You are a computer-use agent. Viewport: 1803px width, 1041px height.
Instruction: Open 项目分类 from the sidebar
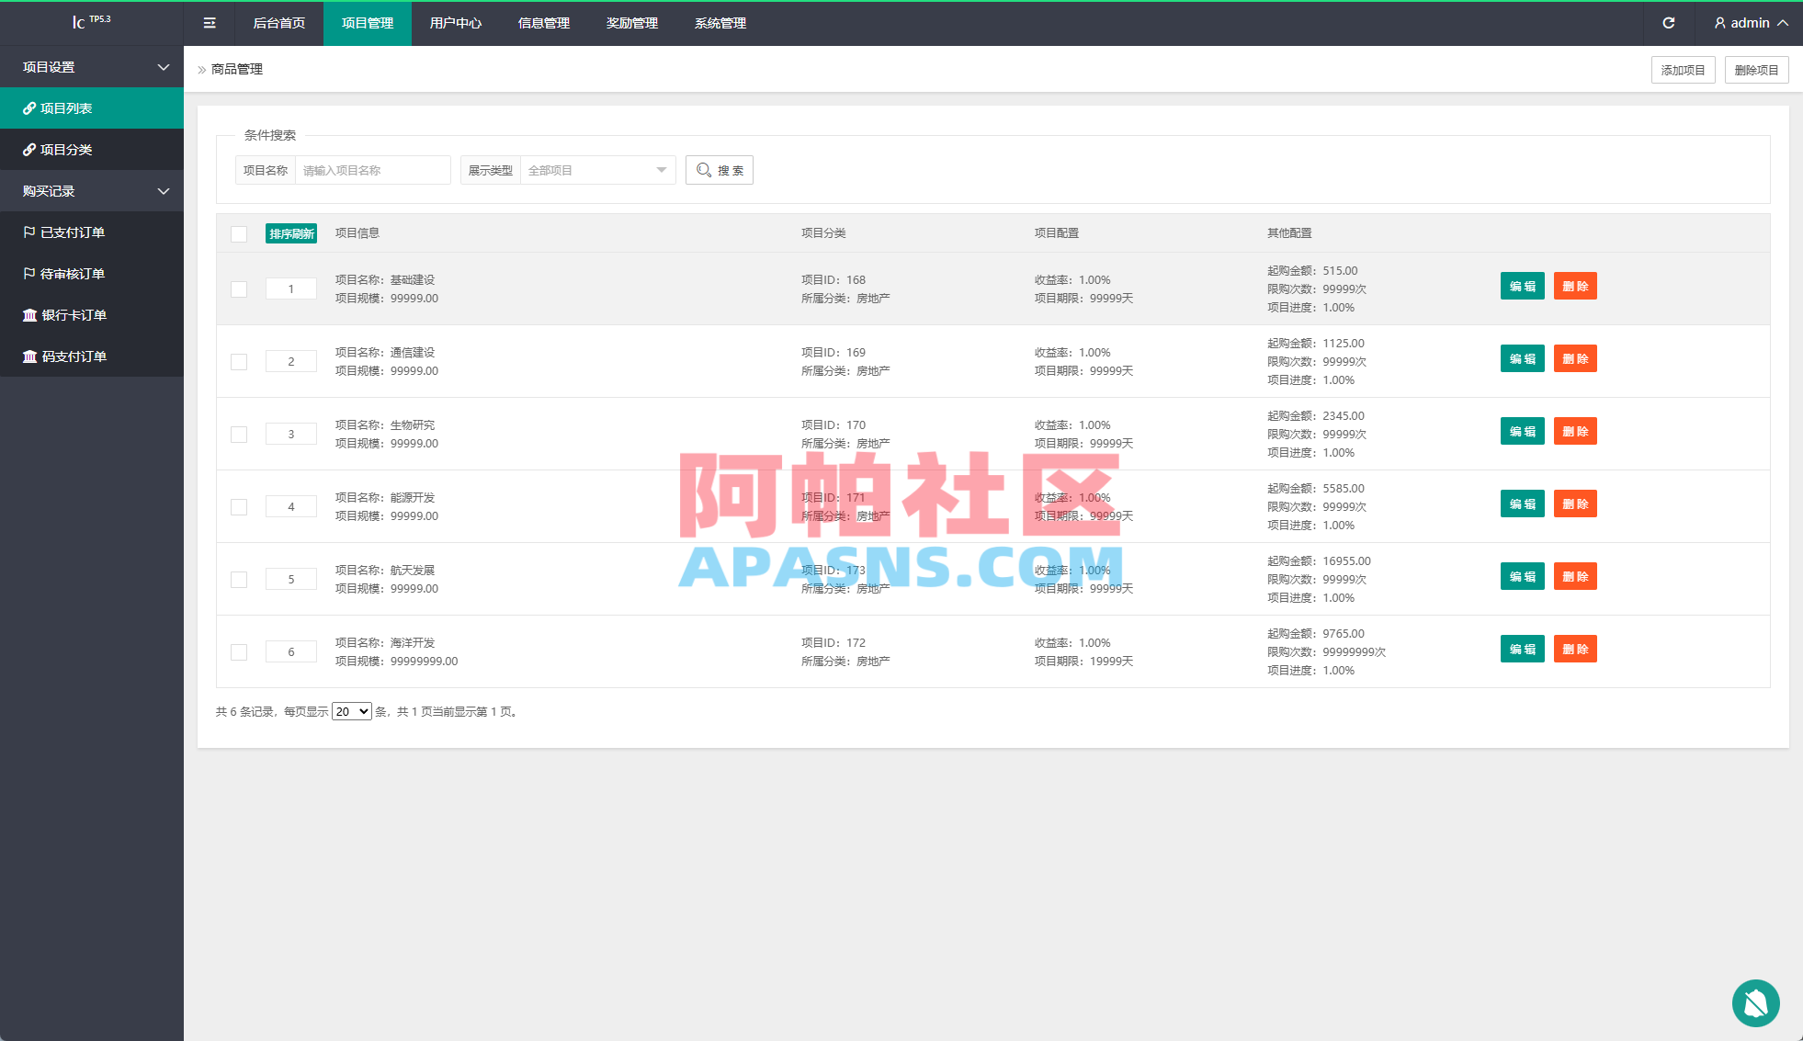coord(69,149)
